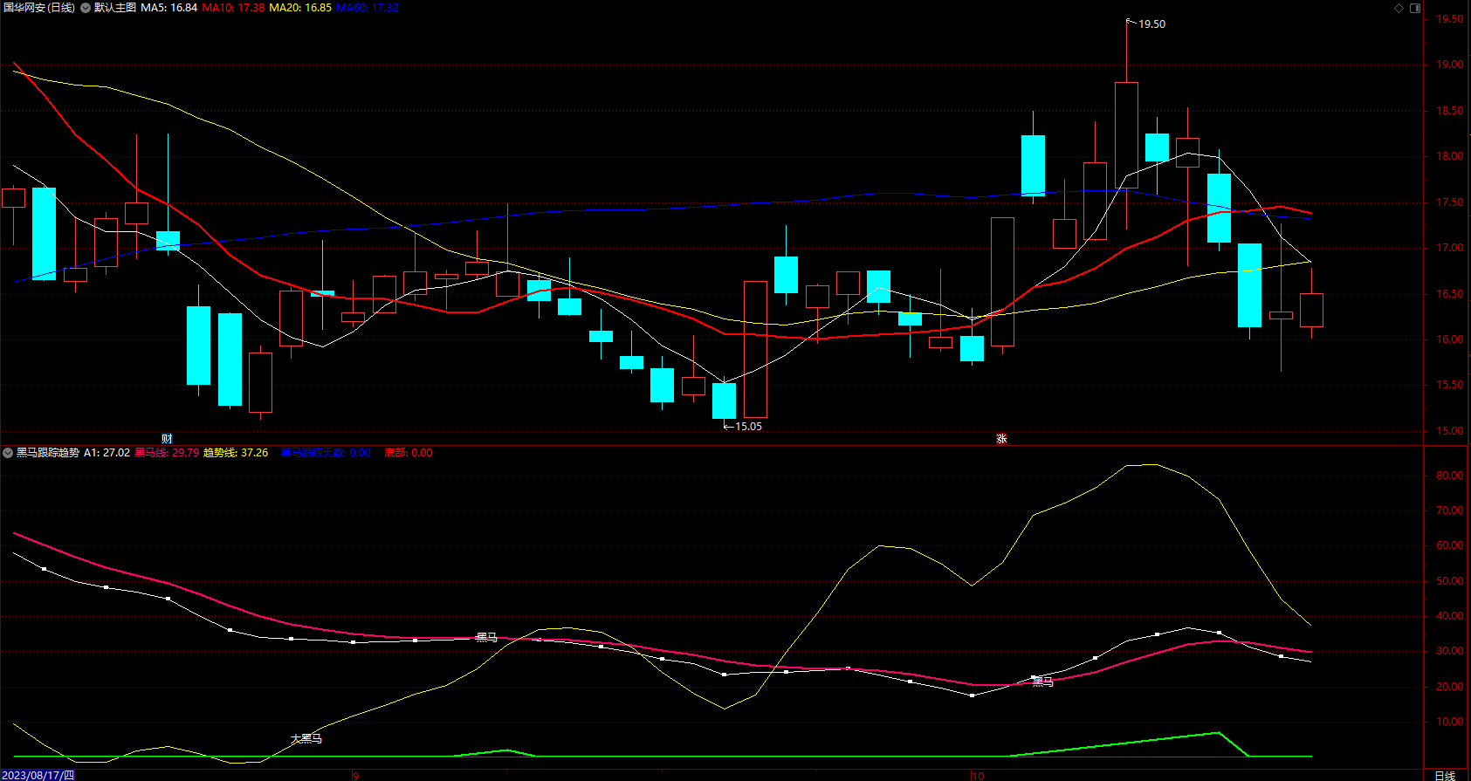This screenshot has height=781, width=1471.
Task: Click the 财 marker icon under the chart
Action: point(167,438)
